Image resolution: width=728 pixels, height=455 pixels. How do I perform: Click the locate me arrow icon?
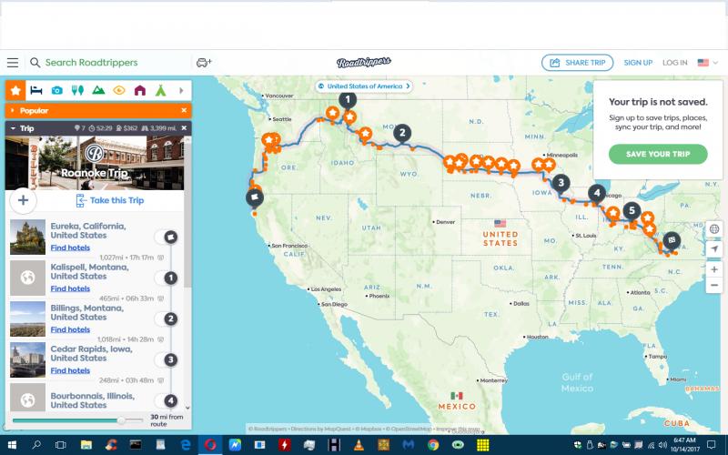point(714,248)
